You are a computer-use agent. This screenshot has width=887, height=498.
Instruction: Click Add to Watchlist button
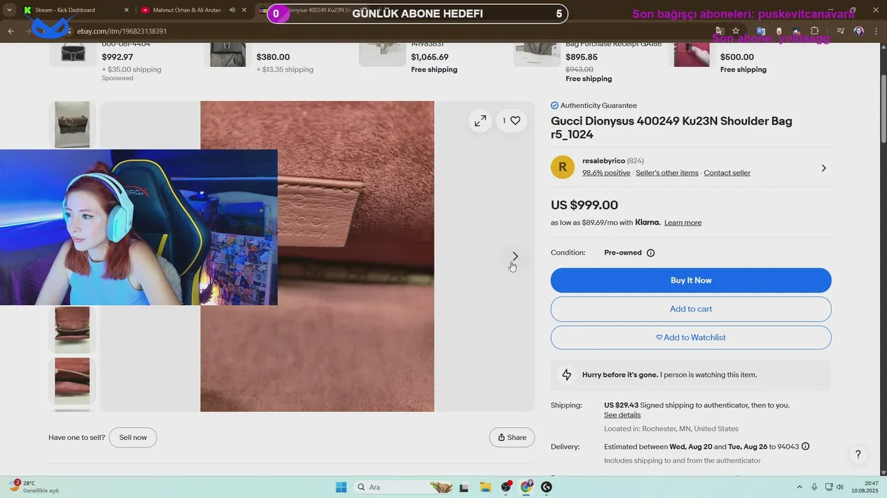(691, 338)
